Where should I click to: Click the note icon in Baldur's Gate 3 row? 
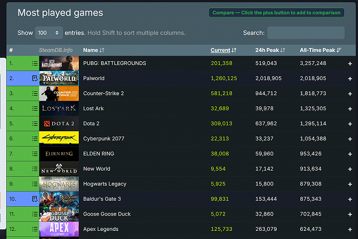click(35, 199)
